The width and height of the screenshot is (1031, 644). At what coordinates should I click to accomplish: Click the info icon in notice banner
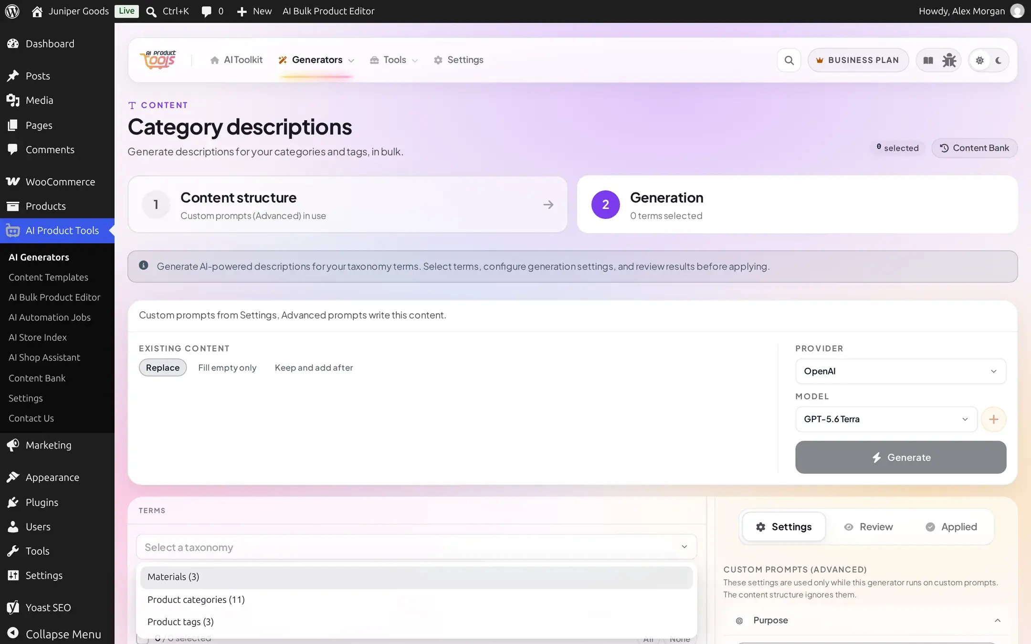143,265
